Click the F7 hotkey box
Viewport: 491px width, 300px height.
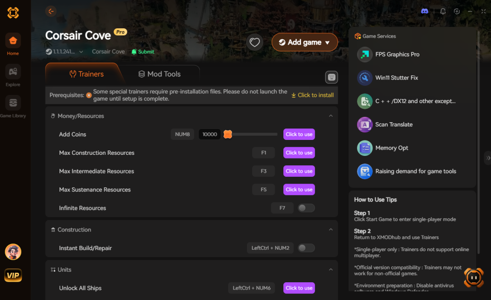(x=282, y=208)
